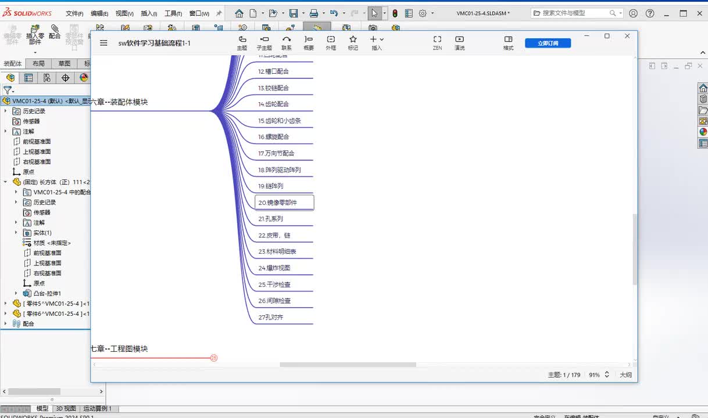708x418 pixels.
Task: Click the mind map horizontal scrollbar thumb
Action: pyautogui.click(x=348, y=365)
